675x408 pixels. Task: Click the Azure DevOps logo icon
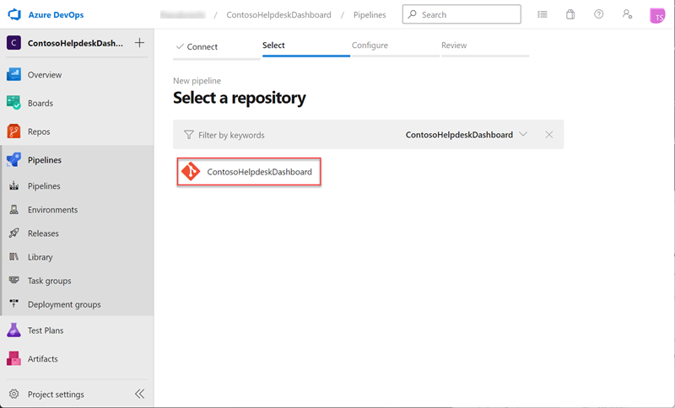pos(14,14)
